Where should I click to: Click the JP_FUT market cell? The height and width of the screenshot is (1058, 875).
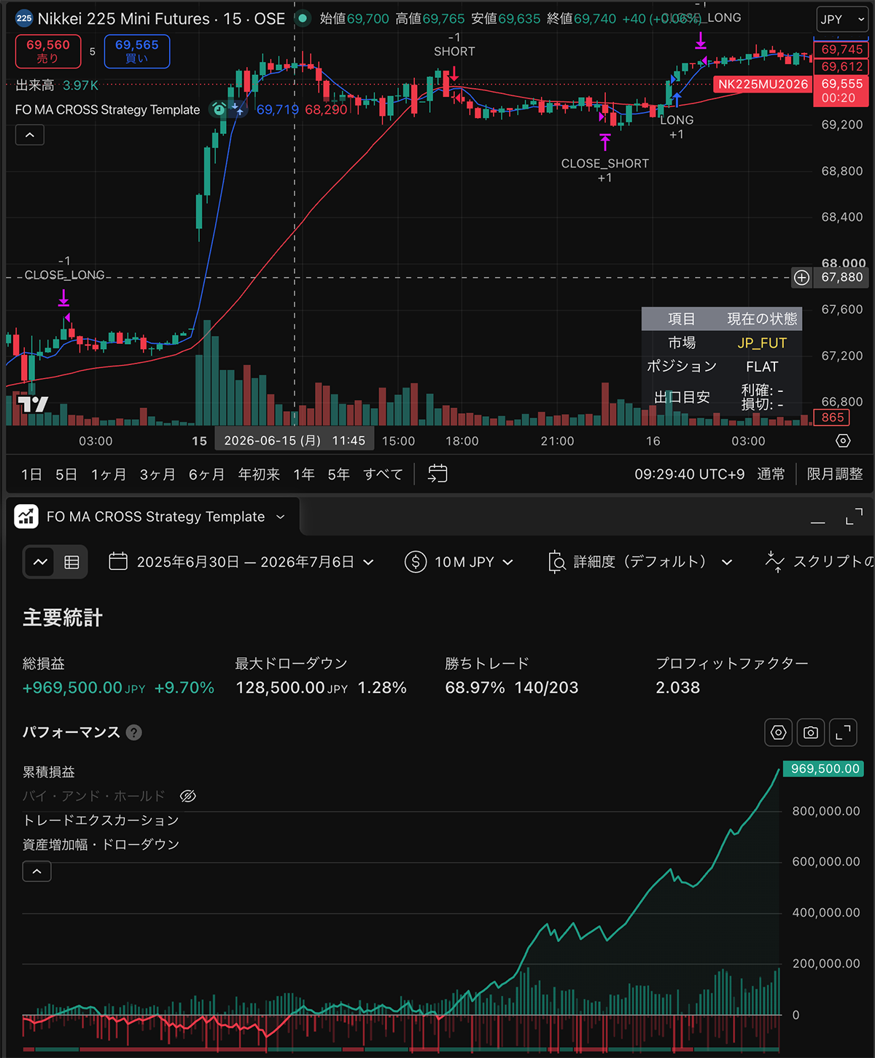click(x=762, y=342)
